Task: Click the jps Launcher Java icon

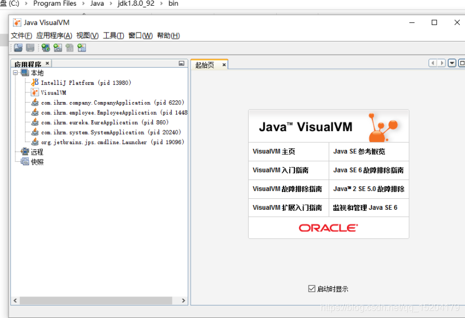Action: [x=35, y=142]
